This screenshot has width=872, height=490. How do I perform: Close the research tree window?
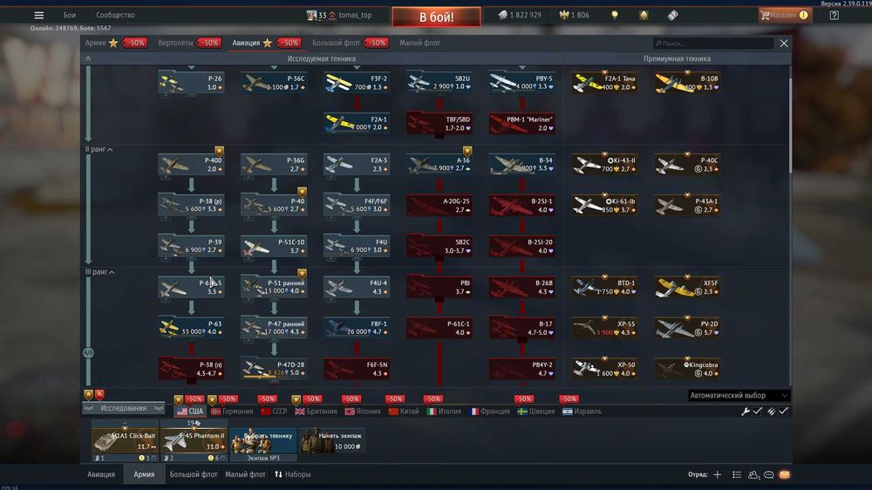[784, 44]
